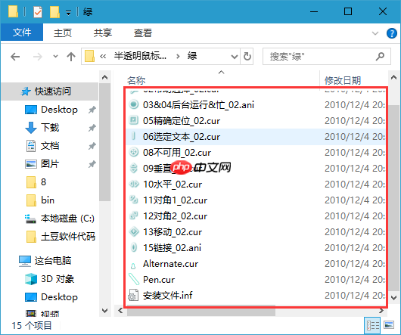The height and width of the screenshot is (335, 401).
Task: Click the vertical resize cursor icon of 09垂直 file
Action: pyautogui.click(x=133, y=168)
